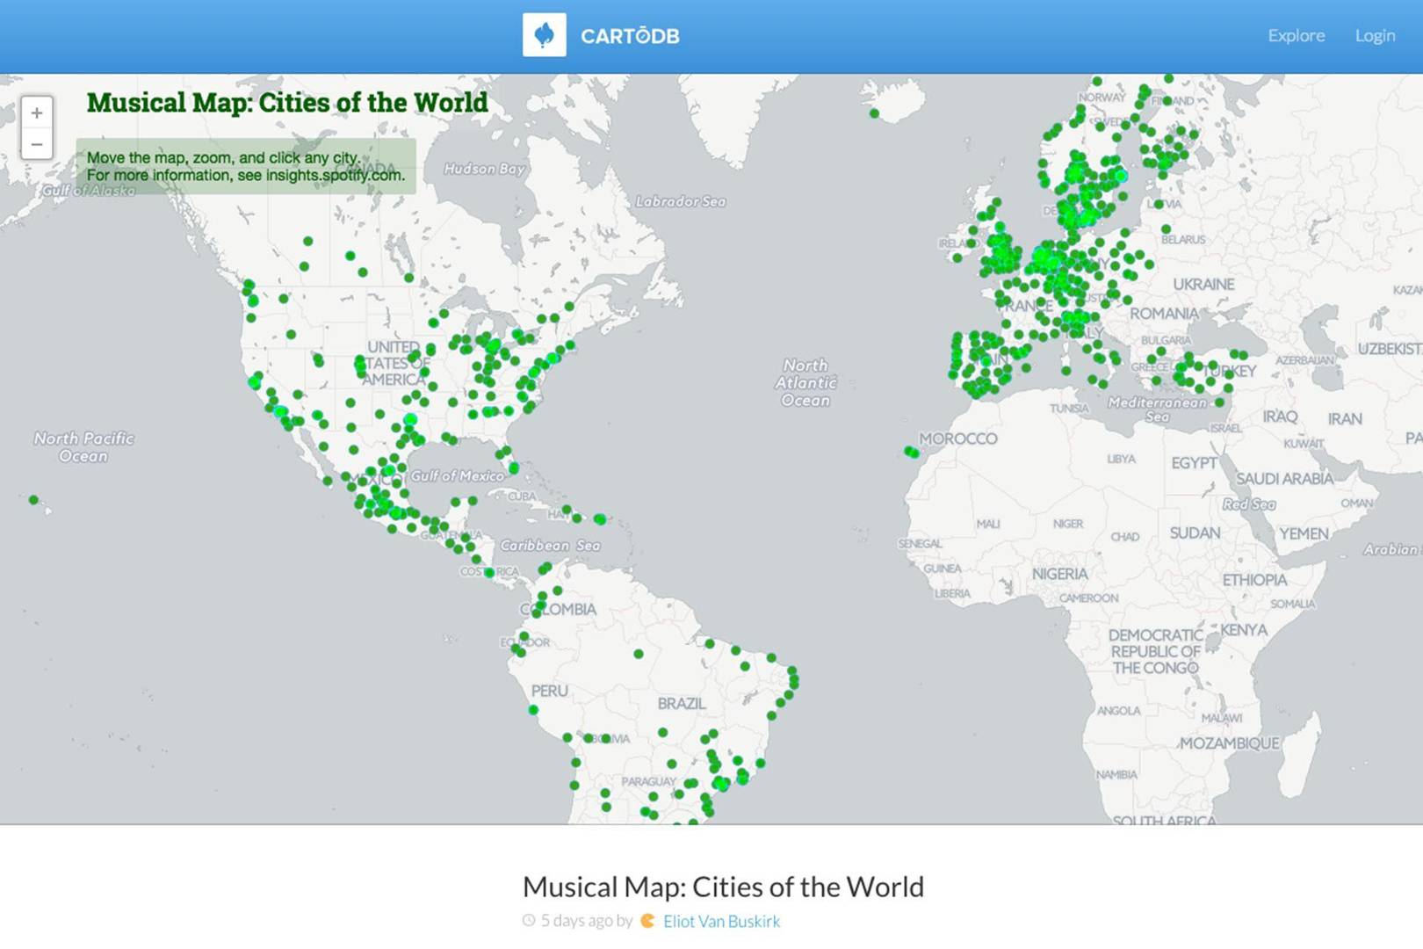Click the 'North Atlantic Ocean' map label
This screenshot has width=1423, height=949.
(x=805, y=382)
